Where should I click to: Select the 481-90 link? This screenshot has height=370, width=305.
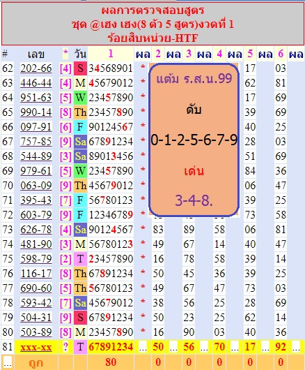36,244
